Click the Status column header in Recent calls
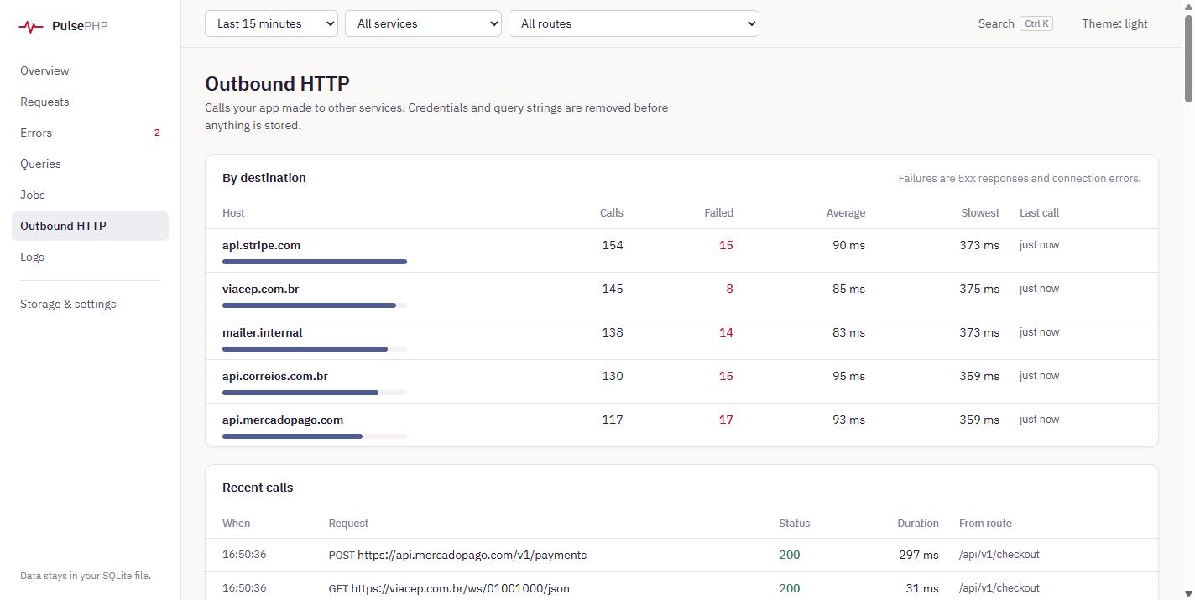The width and height of the screenshot is (1195, 600). [794, 523]
